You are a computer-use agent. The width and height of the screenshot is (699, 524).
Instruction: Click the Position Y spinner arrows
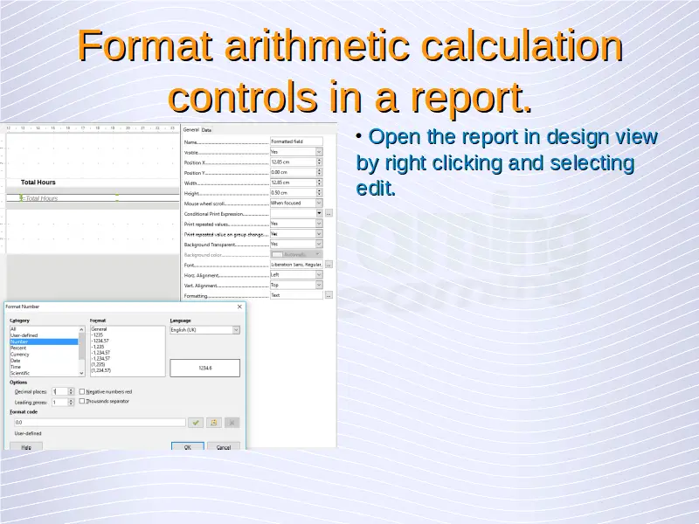(x=319, y=172)
